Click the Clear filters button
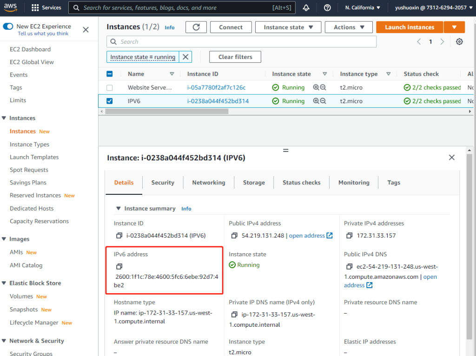This screenshot has width=476, height=356. coord(235,57)
